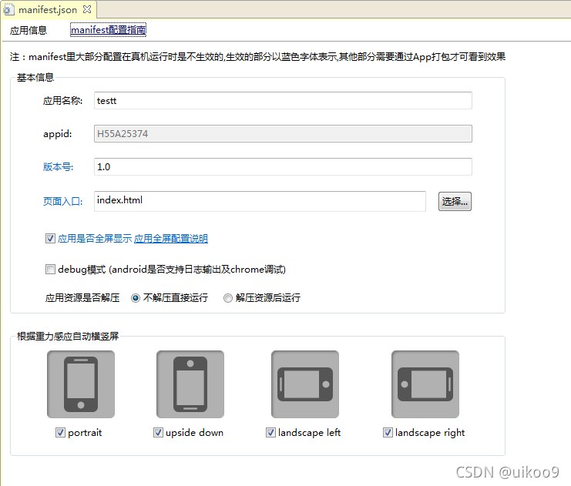Image resolution: width=571 pixels, height=486 pixels.
Task: Click the 应用名称 field containing testt
Action: pyautogui.click(x=283, y=100)
